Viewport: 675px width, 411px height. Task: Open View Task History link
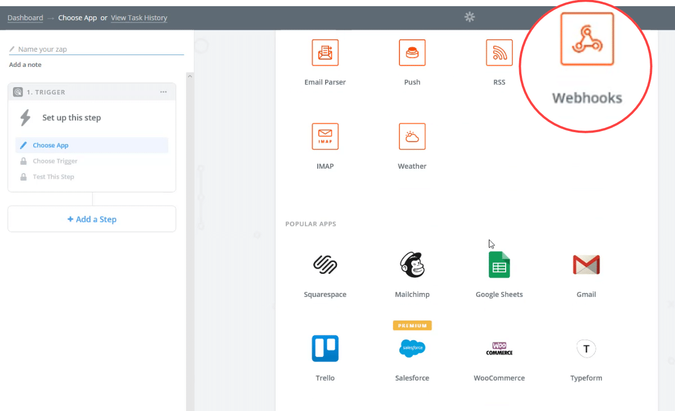tap(139, 17)
